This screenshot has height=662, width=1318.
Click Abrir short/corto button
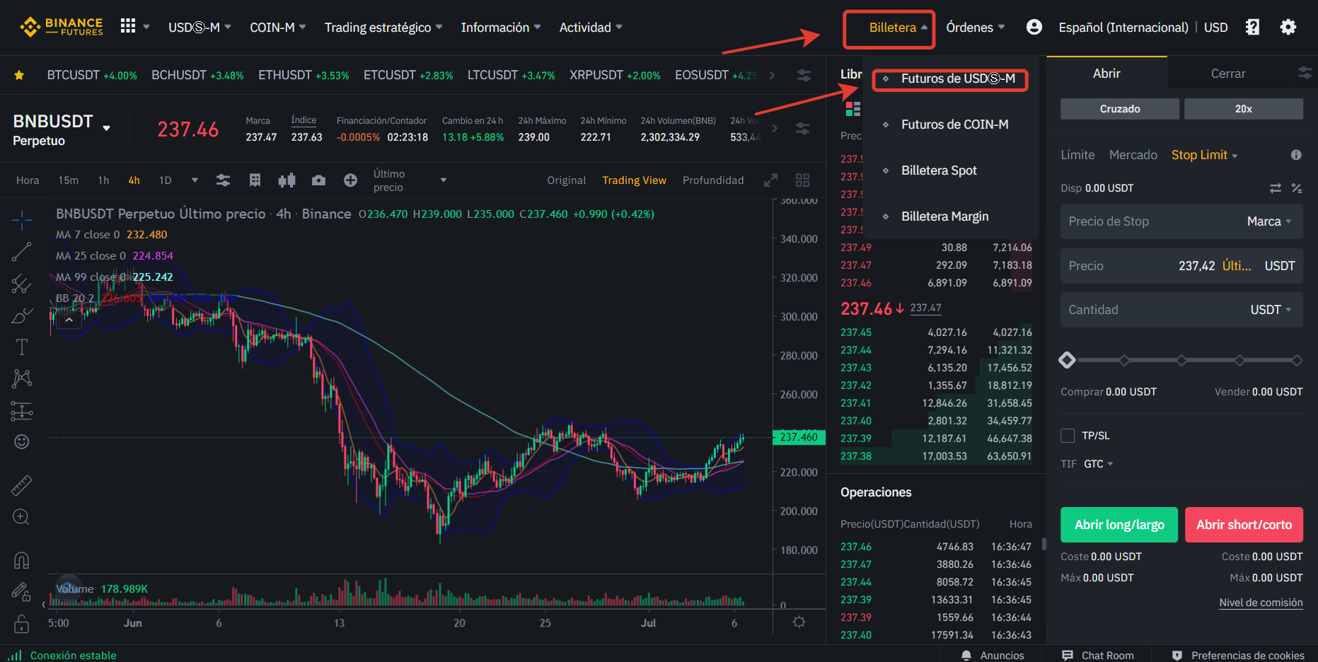(1244, 525)
